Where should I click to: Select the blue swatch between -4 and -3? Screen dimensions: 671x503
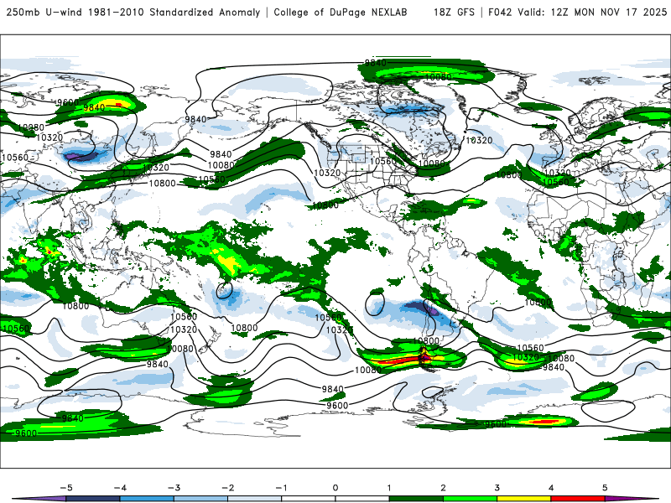click(x=147, y=499)
